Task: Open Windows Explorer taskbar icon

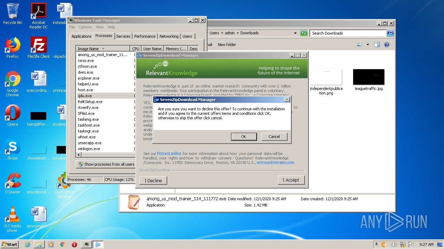Action: pyautogui.click(x=39, y=245)
